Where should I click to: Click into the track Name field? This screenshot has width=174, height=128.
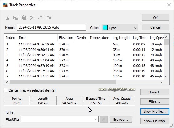pyautogui.click(x=51, y=28)
